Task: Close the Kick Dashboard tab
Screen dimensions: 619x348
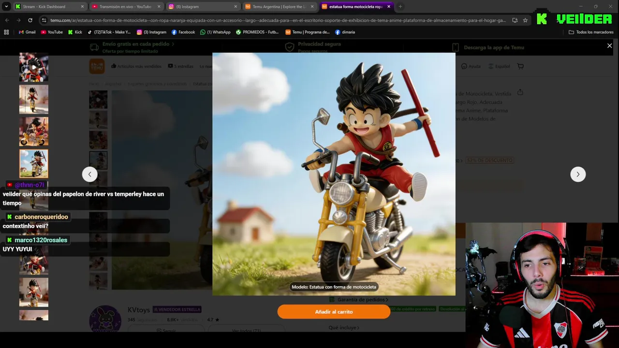Action: click(82, 7)
